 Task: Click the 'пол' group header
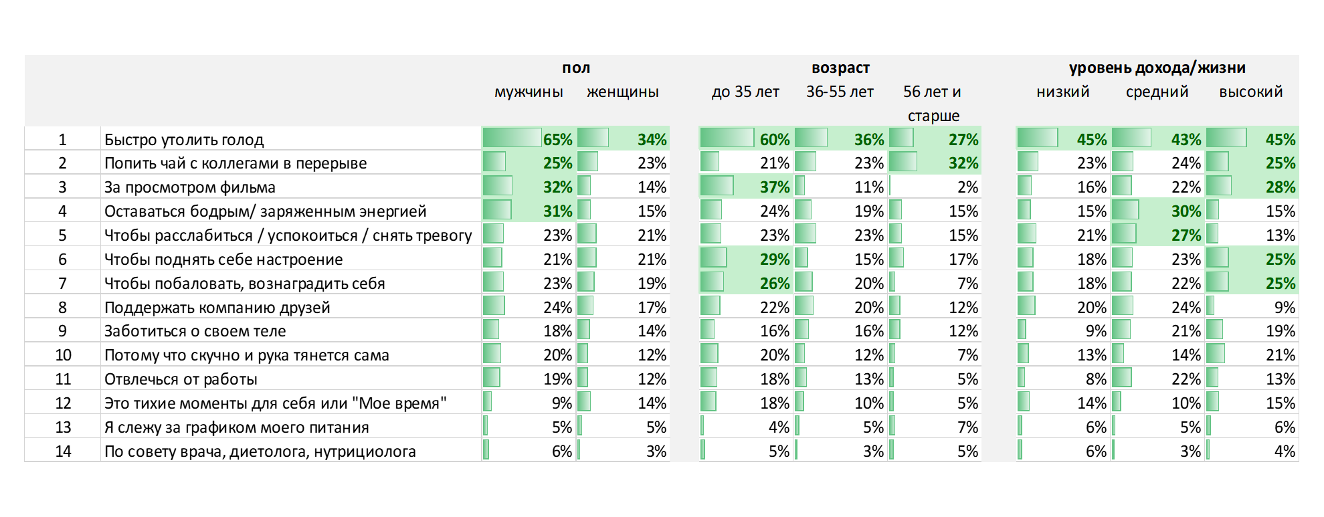coord(576,68)
